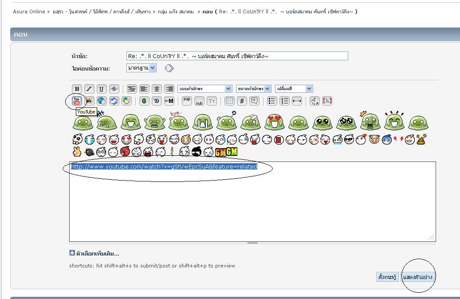
Task: Click the preview (แสดงตัวอย่าง) button
Action: click(x=417, y=277)
